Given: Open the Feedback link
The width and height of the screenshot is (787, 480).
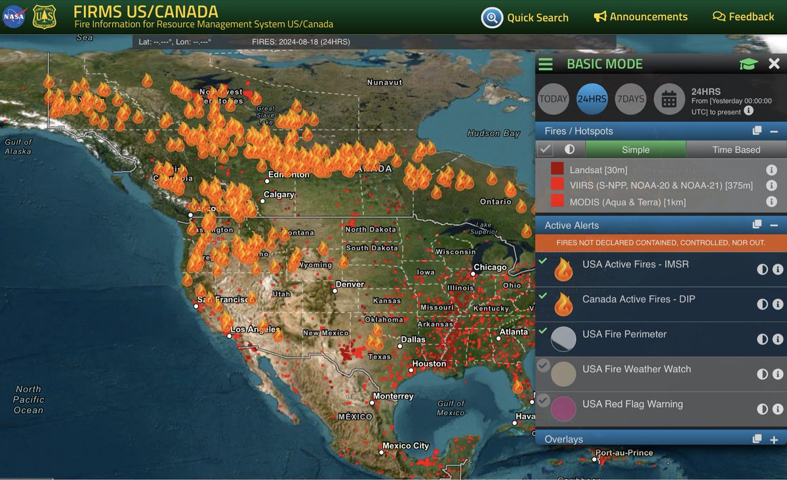Looking at the screenshot, I should click(x=743, y=17).
